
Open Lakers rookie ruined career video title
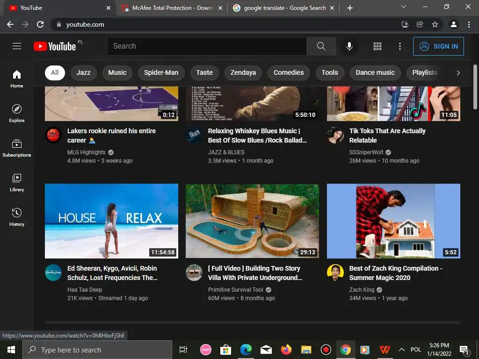point(111,136)
